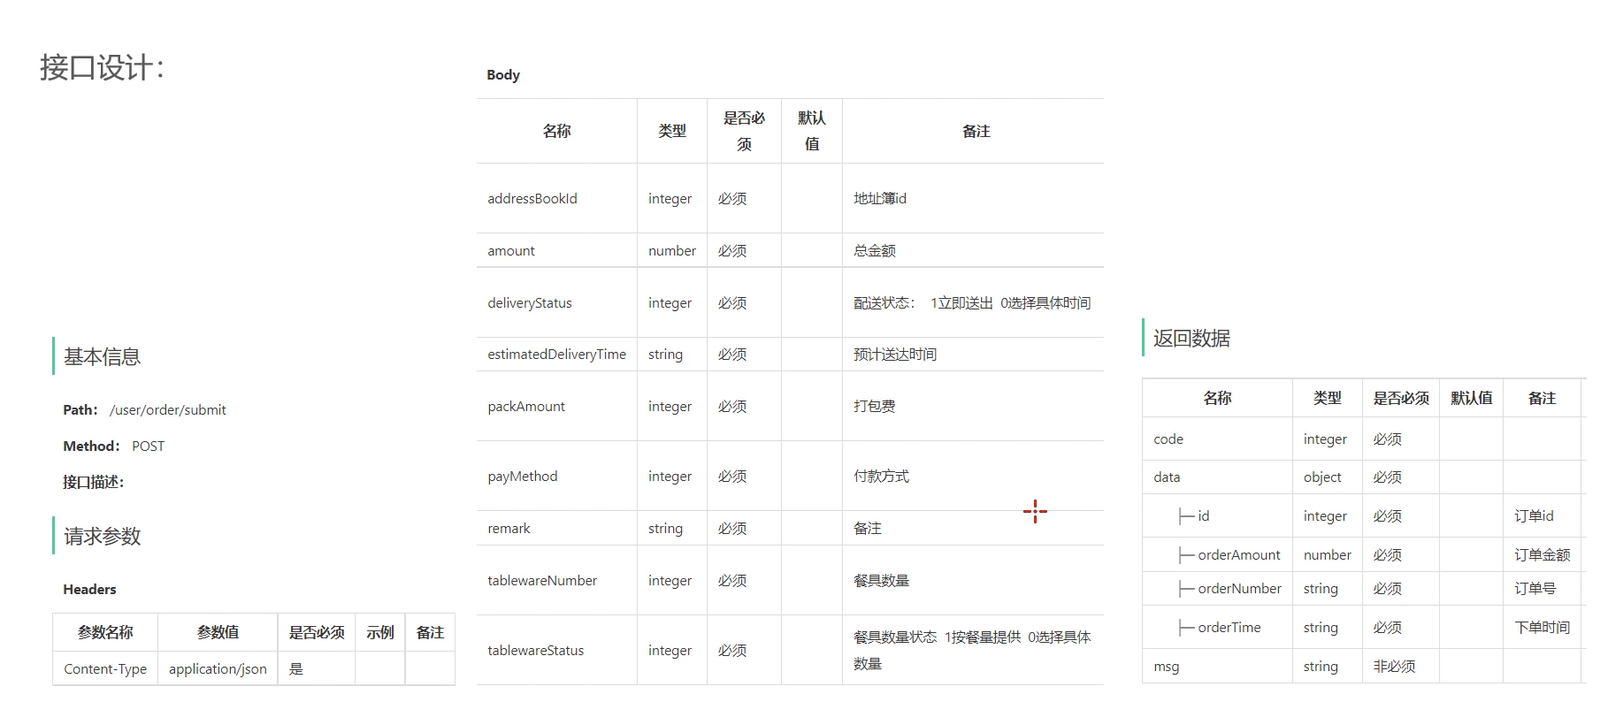Select the msg field in return data
This screenshot has height=702, width=1608.
point(1166,666)
